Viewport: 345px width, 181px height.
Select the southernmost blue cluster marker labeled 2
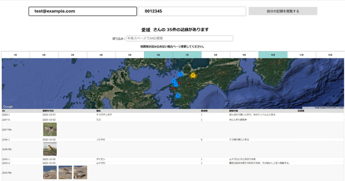point(178,96)
